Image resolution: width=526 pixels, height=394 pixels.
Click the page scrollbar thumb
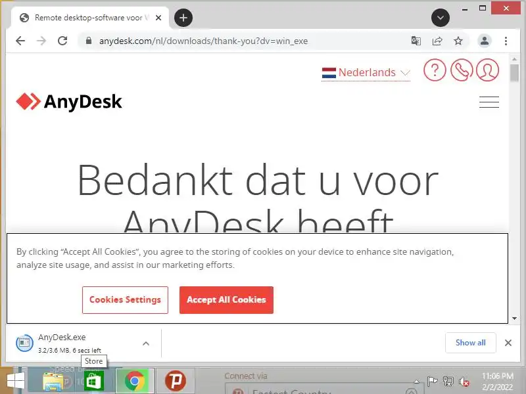click(514, 73)
